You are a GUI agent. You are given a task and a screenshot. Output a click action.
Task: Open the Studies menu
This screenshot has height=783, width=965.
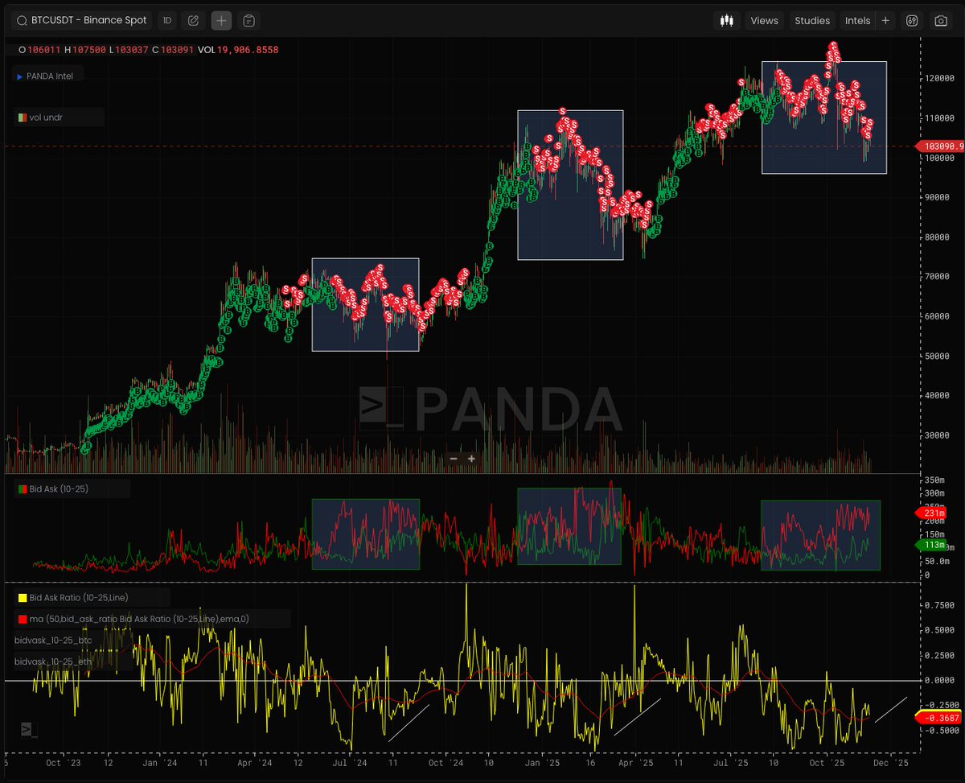click(x=811, y=20)
